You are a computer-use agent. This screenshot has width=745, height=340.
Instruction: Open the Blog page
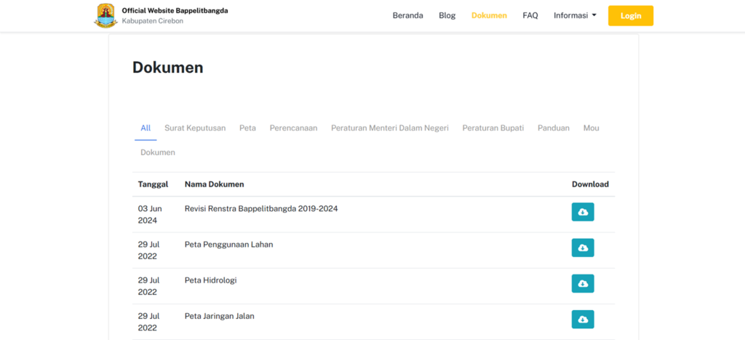447,16
